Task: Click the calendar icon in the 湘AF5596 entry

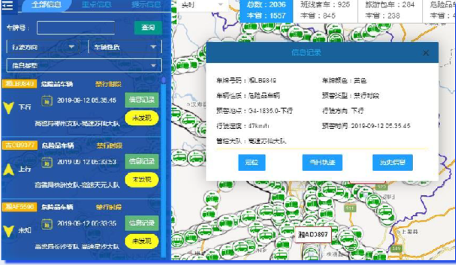Action: click(x=47, y=224)
